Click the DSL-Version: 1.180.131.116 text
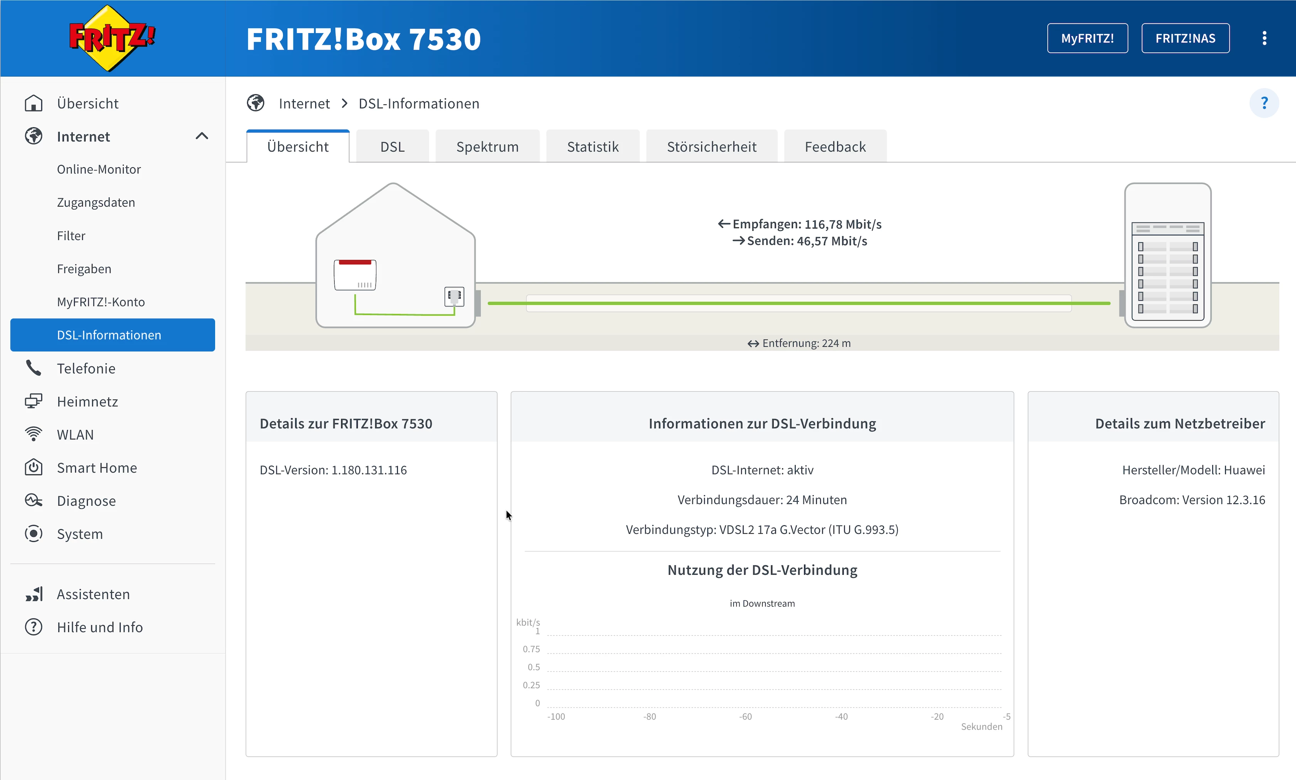The height and width of the screenshot is (780, 1296). pyautogui.click(x=333, y=470)
